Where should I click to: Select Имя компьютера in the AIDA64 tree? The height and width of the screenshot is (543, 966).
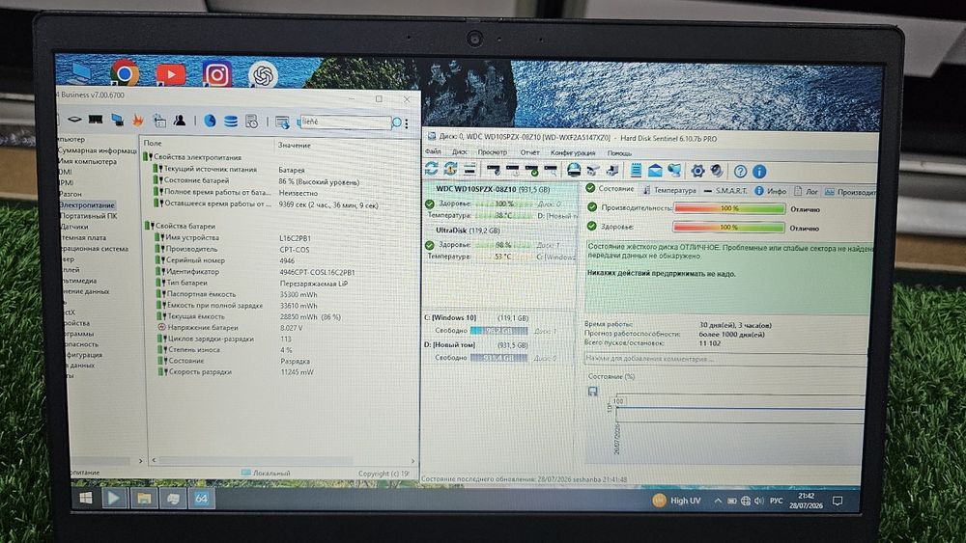(87, 161)
